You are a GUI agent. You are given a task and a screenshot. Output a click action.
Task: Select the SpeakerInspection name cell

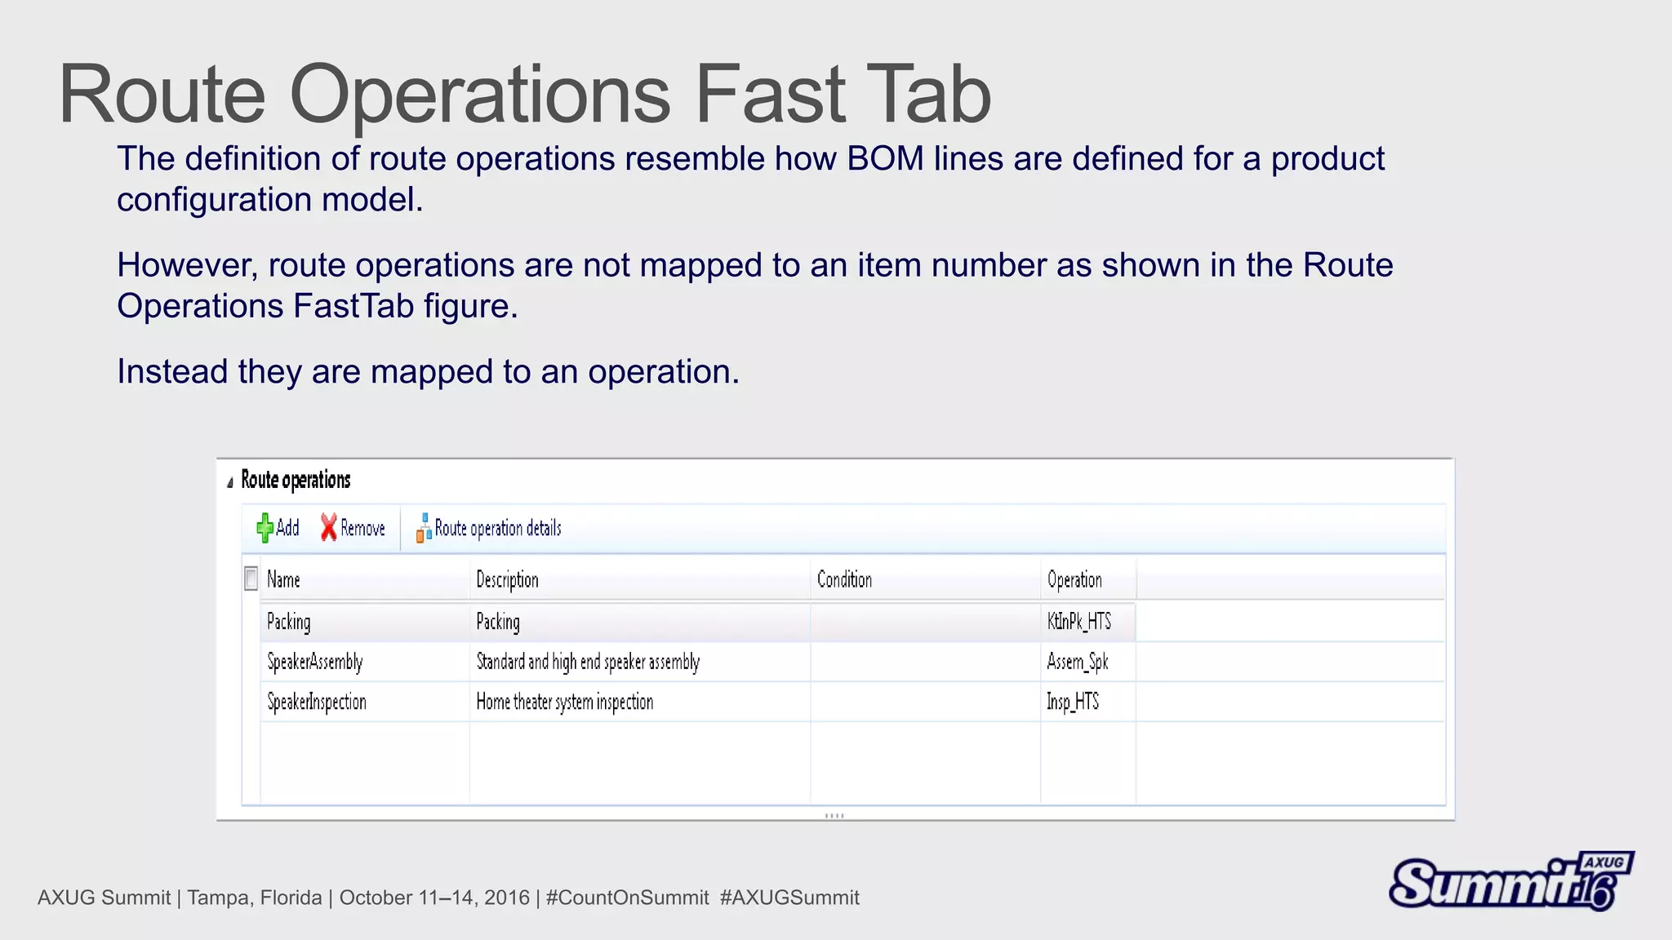(x=366, y=702)
